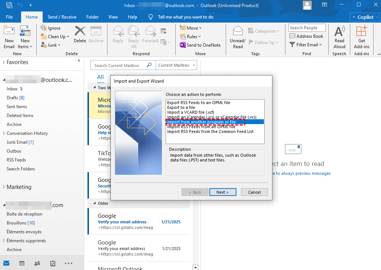Collapse the Older message group

point(95,203)
